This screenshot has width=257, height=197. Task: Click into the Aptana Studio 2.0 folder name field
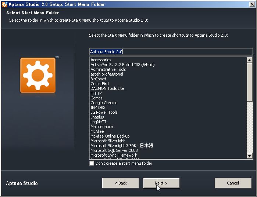pyautogui.click(x=171, y=52)
